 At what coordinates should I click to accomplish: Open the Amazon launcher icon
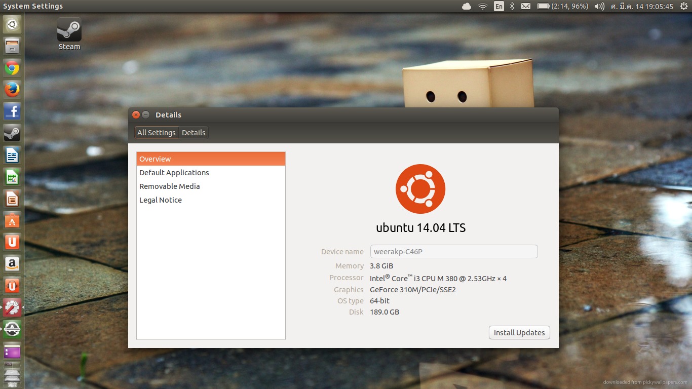pyautogui.click(x=12, y=263)
